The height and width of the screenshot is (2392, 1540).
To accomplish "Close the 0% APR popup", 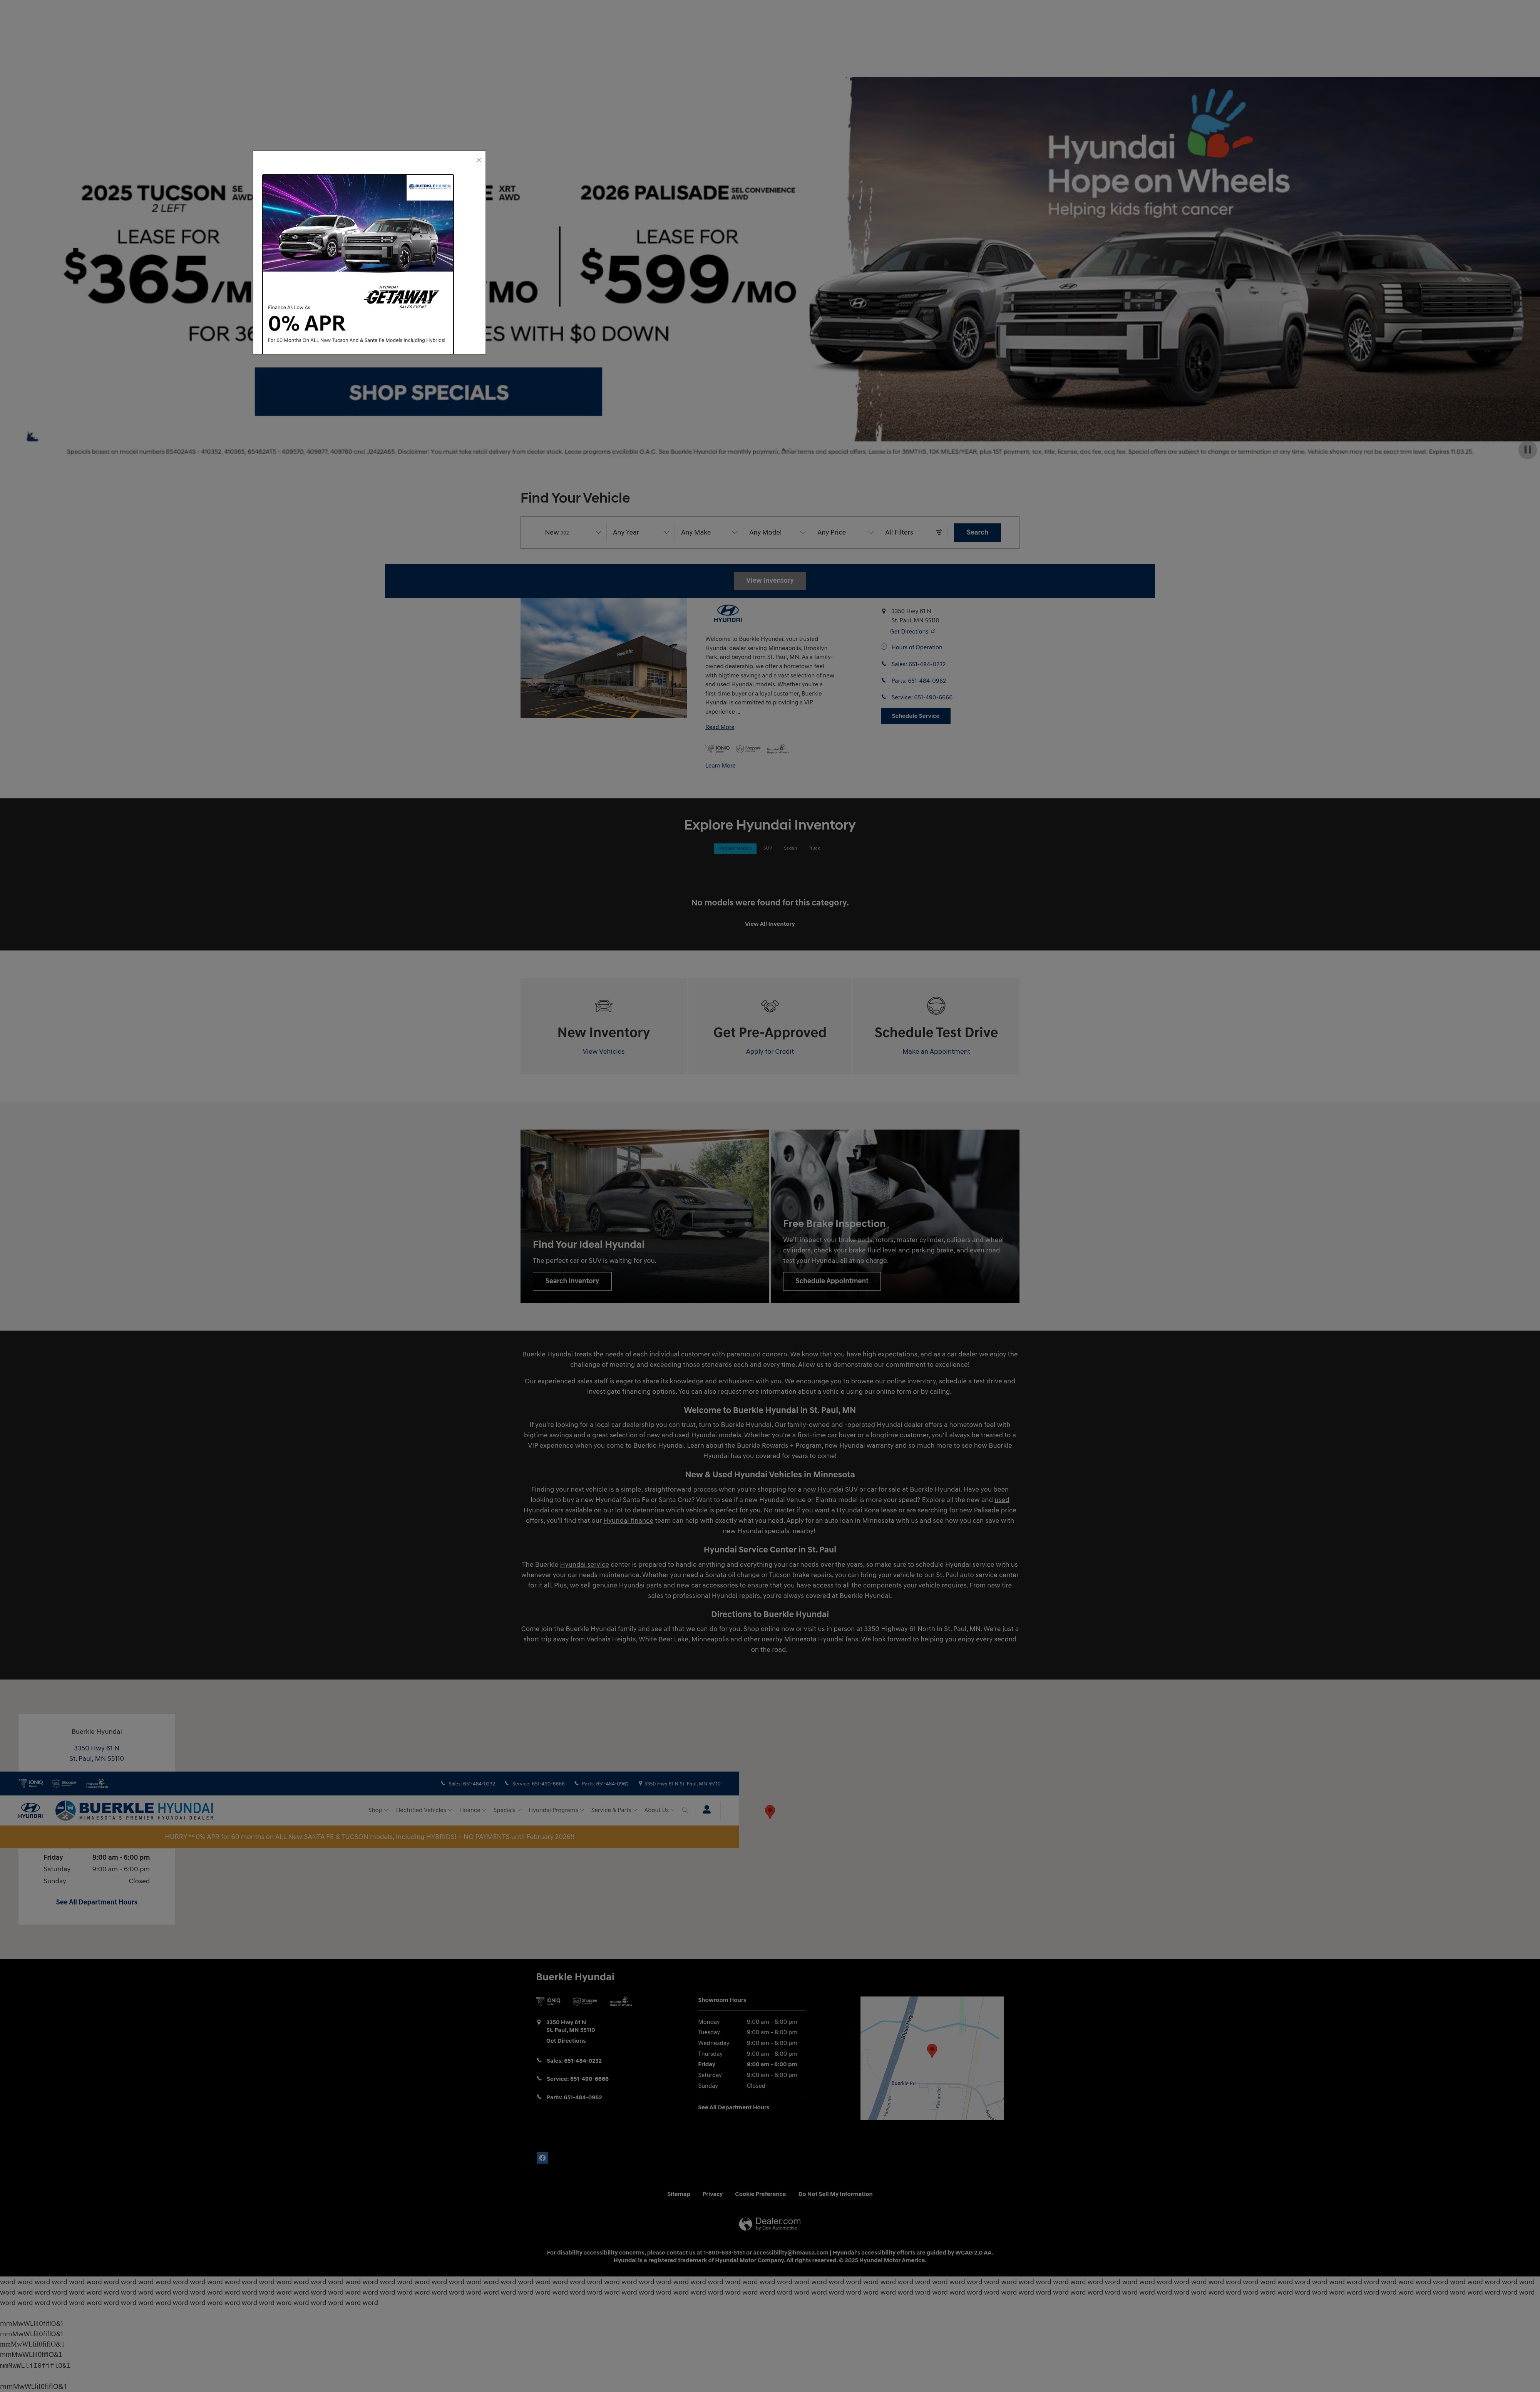I will tap(479, 160).
